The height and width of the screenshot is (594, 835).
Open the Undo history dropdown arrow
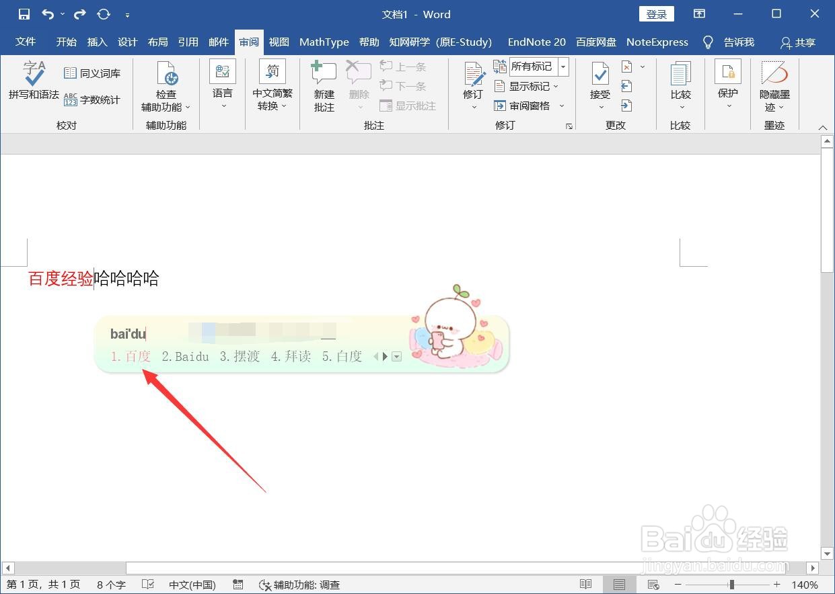[x=63, y=14]
